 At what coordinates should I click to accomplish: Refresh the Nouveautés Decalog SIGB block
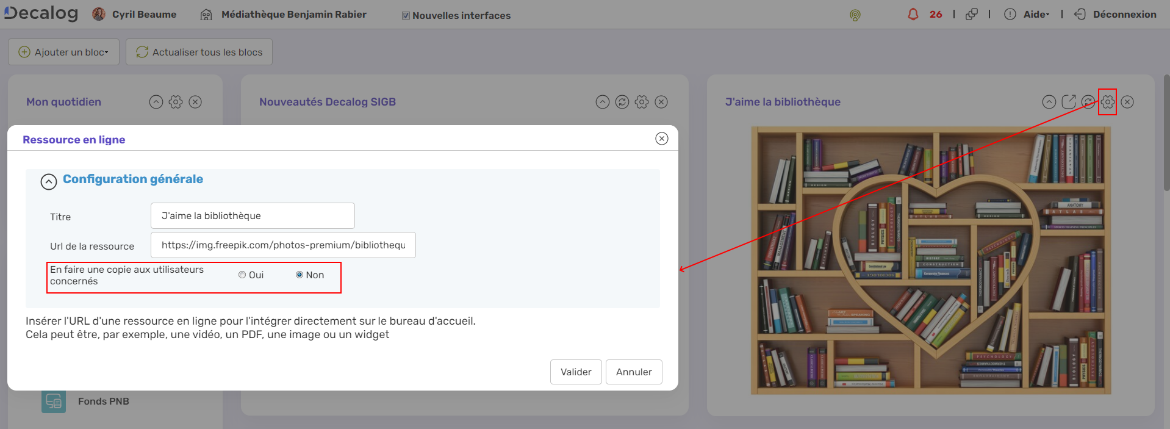coord(622,102)
